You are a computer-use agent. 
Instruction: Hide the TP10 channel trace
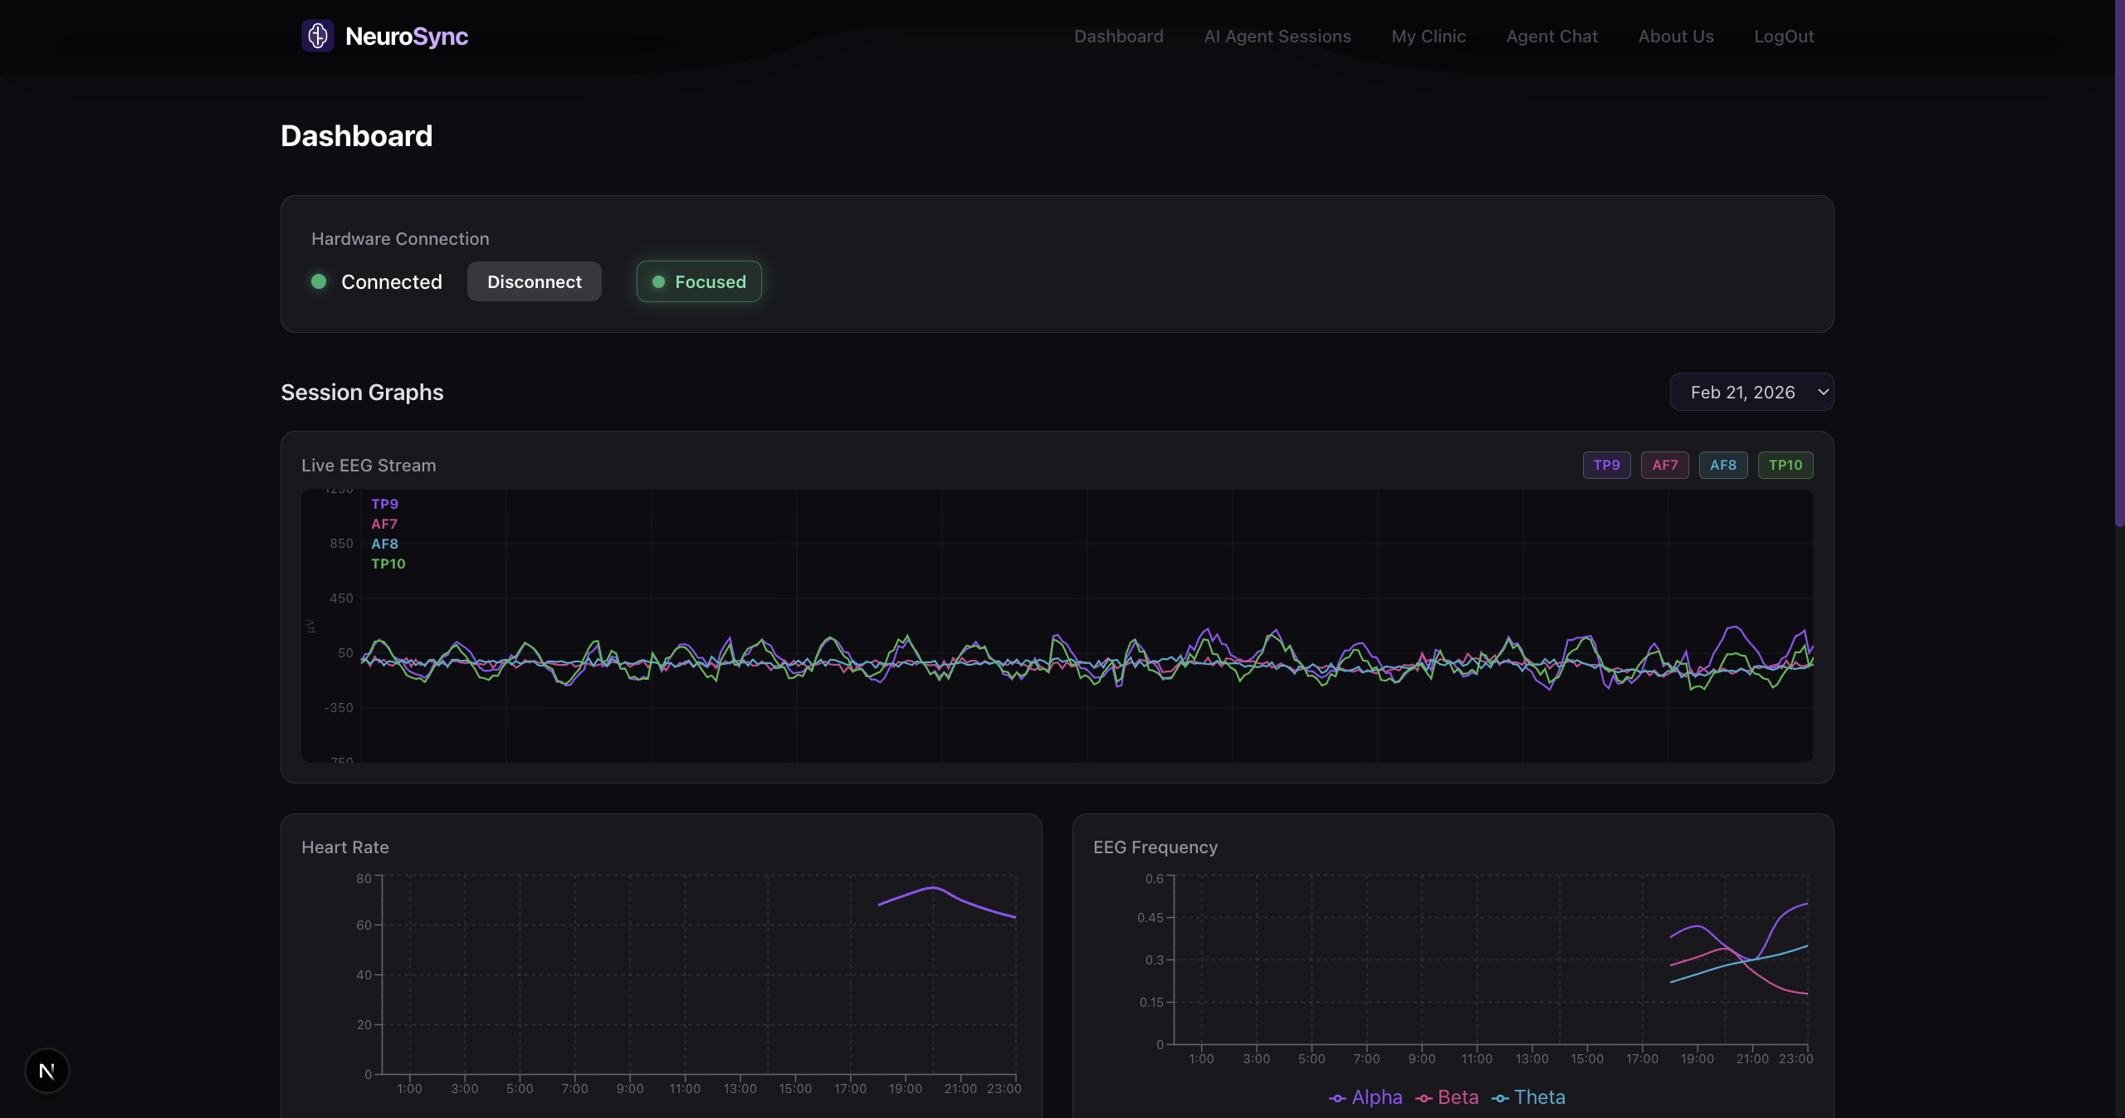click(x=1785, y=465)
